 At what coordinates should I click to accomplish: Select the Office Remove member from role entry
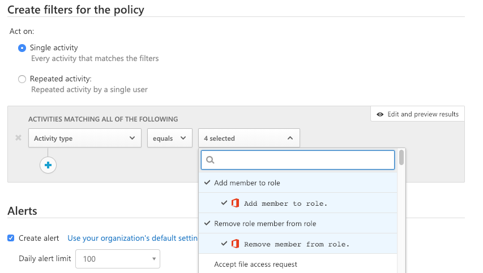(298, 244)
